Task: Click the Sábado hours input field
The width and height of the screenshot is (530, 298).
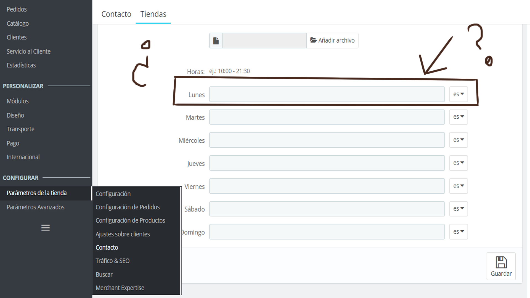Action: [327, 209]
